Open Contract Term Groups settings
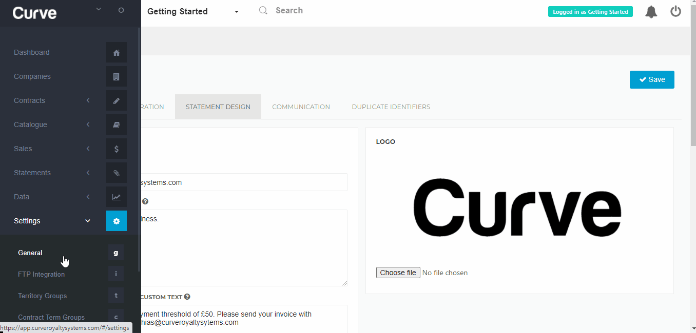This screenshot has width=696, height=333. coord(51,317)
